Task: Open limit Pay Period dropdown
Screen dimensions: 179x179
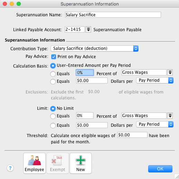Action: pos(155,124)
